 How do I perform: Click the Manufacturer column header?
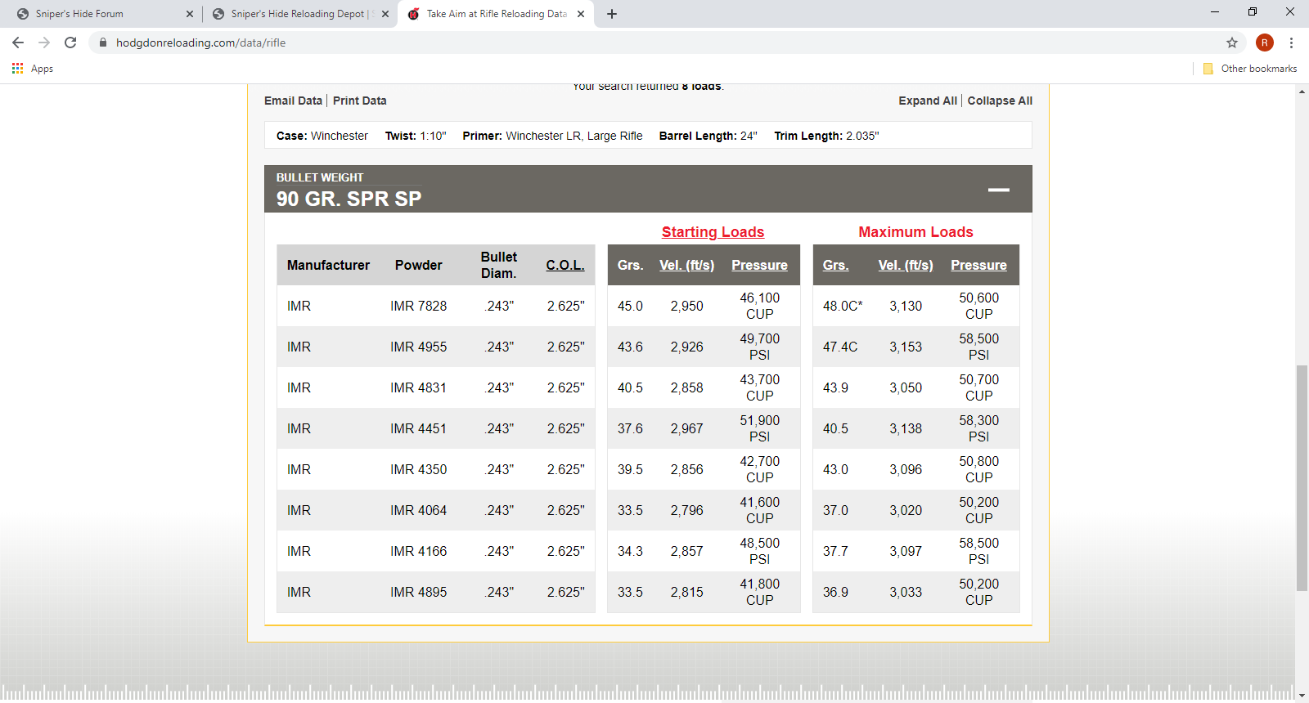328,265
